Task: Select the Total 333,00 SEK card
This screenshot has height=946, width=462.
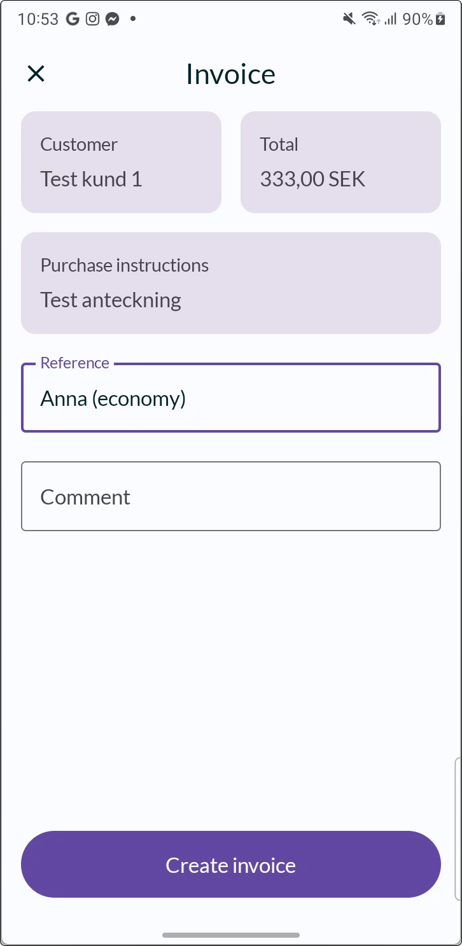Action: pos(340,162)
